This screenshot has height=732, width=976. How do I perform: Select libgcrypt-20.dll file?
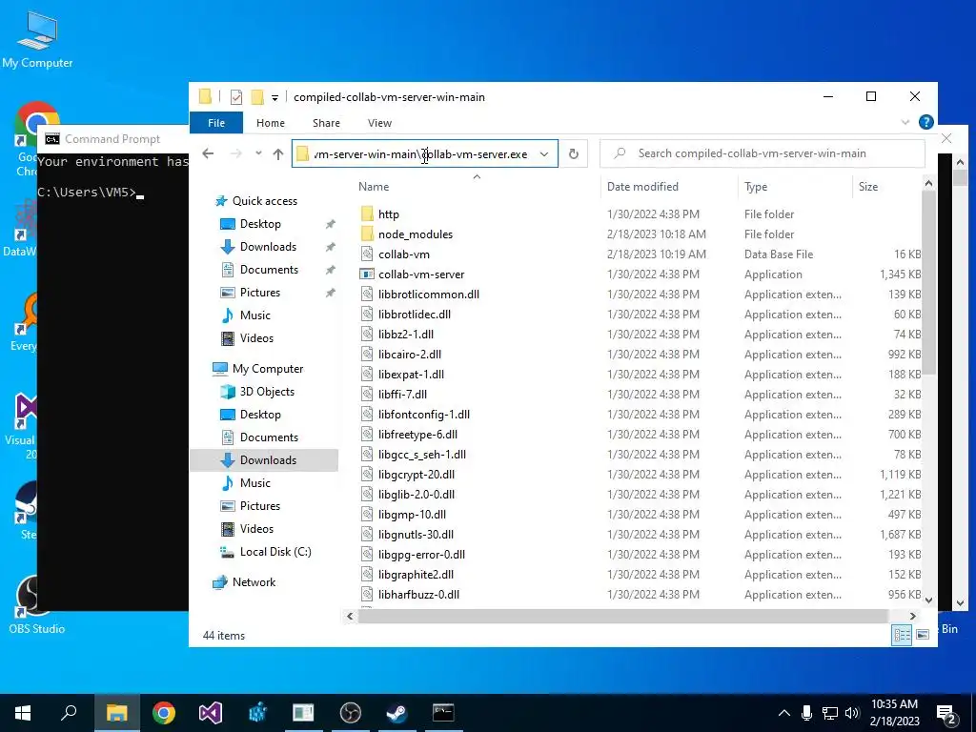pyautogui.click(x=417, y=475)
